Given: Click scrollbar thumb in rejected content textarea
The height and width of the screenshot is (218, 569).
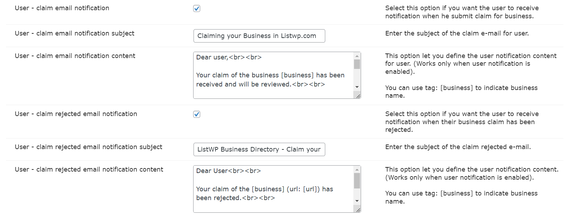Looking at the screenshot, I should point(357,181).
